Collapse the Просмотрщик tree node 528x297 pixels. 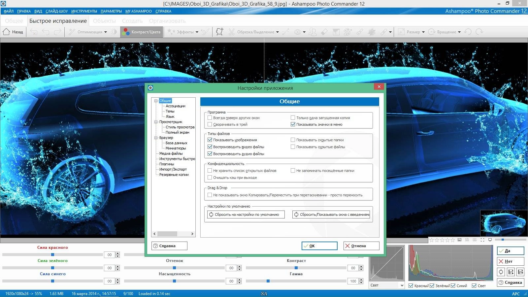156,122
